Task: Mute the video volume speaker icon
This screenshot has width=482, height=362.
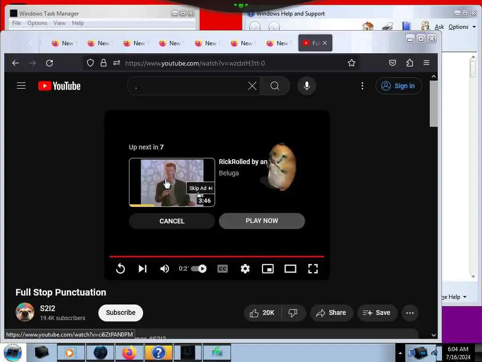Action: point(164,269)
